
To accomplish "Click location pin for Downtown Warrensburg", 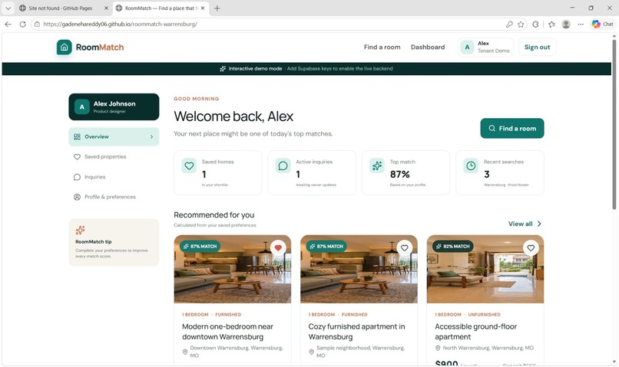I will pyautogui.click(x=185, y=352).
